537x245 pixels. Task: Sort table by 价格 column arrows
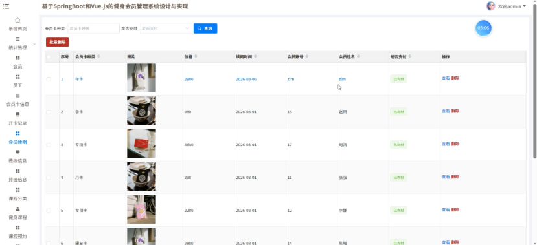(x=196, y=56)
